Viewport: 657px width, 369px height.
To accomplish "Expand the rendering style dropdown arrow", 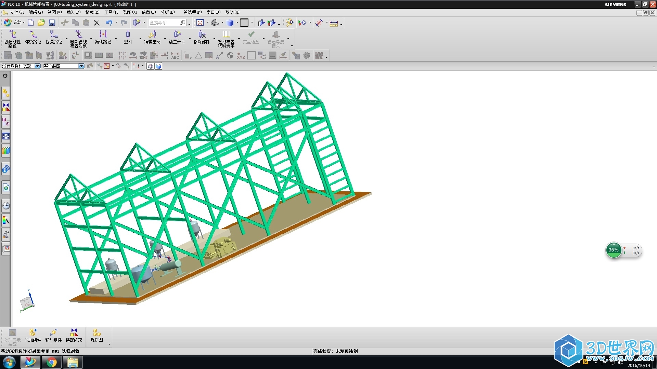I will point(237,23).
